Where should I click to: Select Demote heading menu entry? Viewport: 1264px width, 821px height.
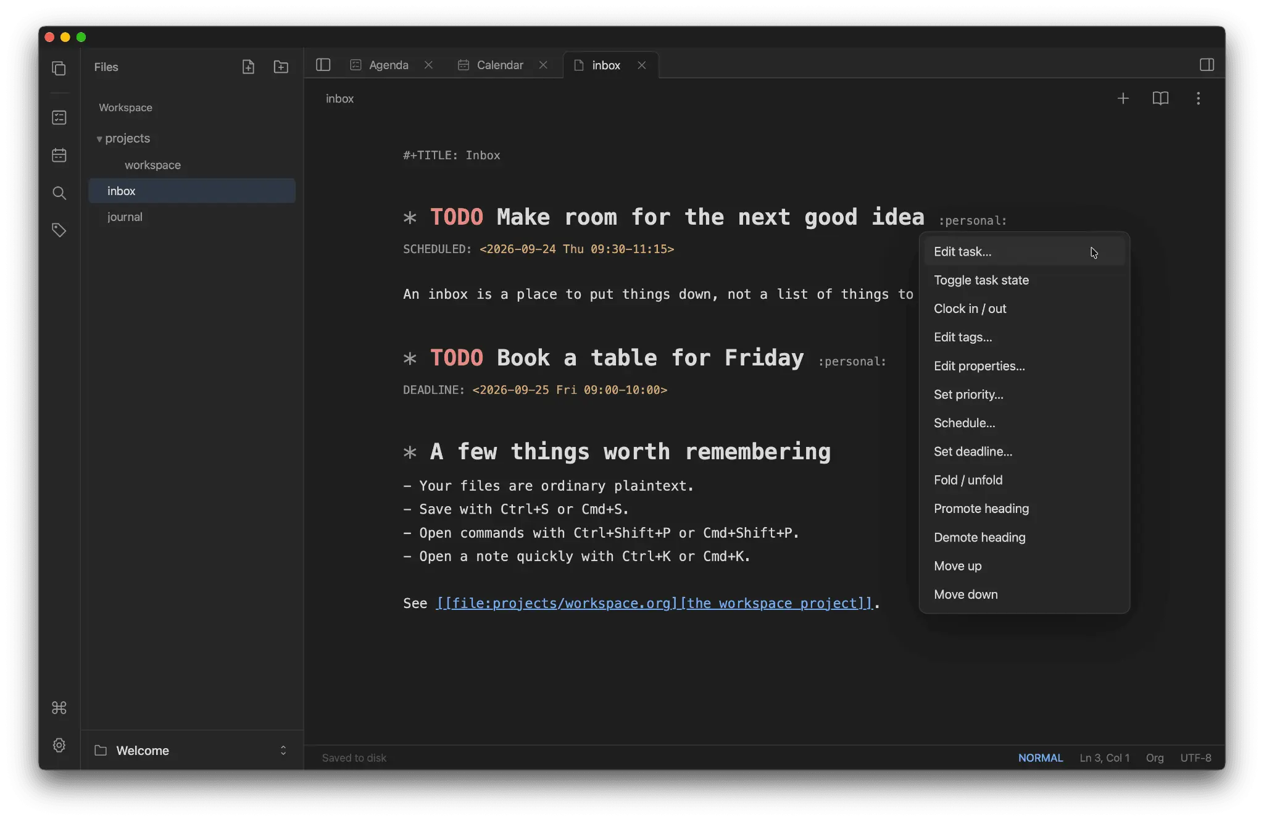pos(1025,537)
